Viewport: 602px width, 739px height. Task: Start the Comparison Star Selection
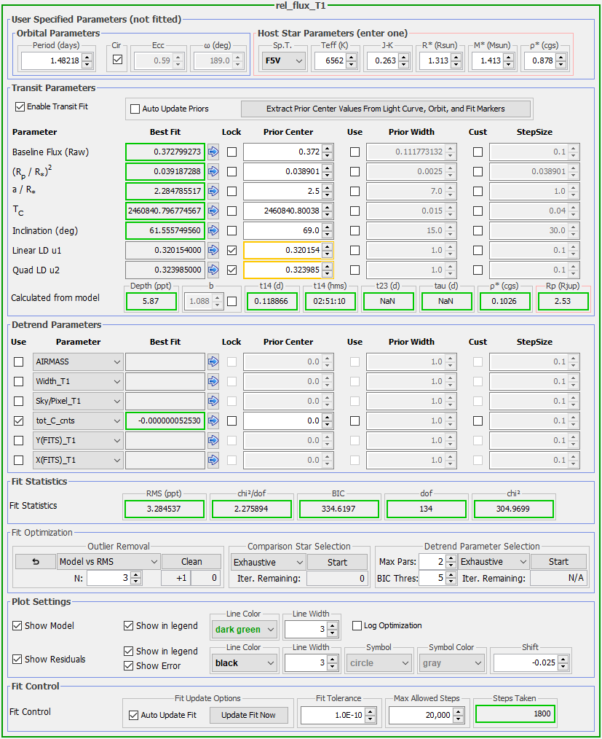coord(337,562)
